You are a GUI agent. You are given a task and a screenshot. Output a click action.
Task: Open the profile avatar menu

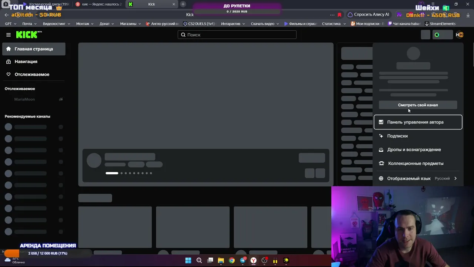coord(460,35)
